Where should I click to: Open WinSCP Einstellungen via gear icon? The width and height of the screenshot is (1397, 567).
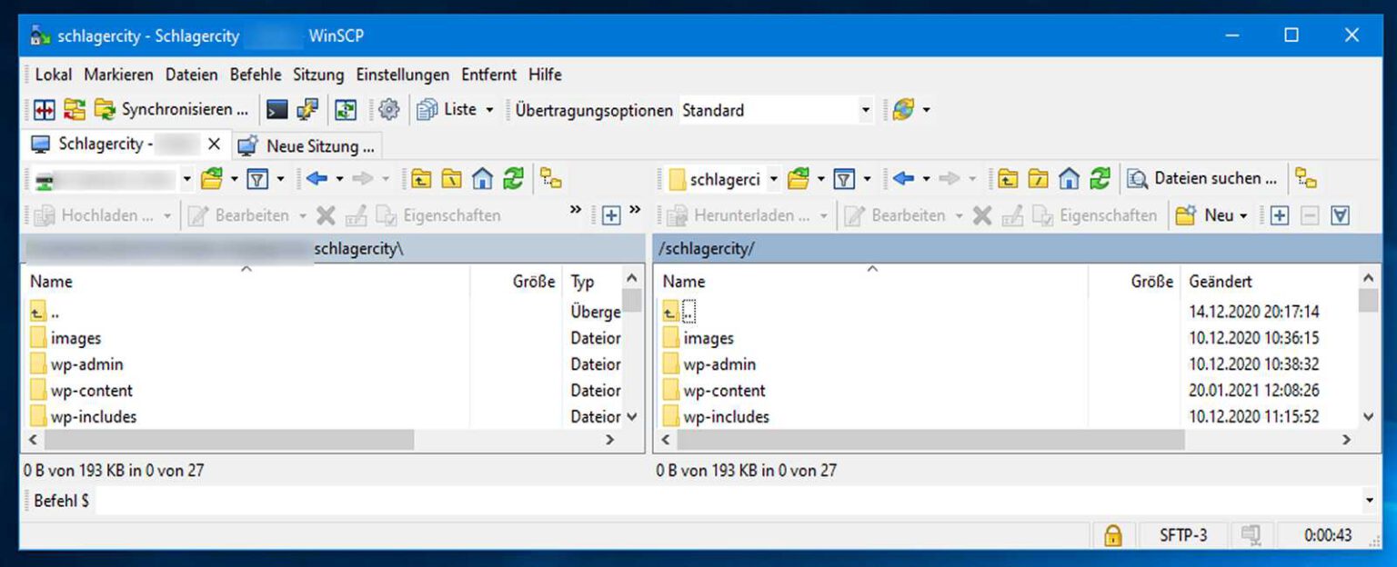pyautogui.click(x=389, y=109)
